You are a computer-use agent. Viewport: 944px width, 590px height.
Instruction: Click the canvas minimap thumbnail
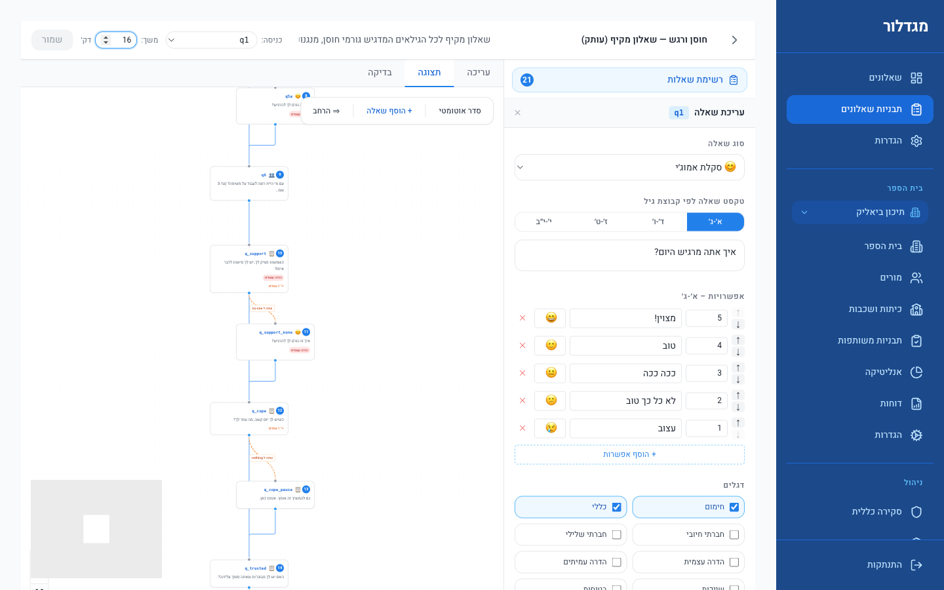[96, 529]
